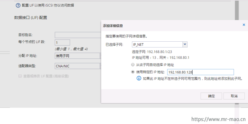Click text (最小值: 1，最大值: 4)
The image size is (248, 124).
pos(71,49)
